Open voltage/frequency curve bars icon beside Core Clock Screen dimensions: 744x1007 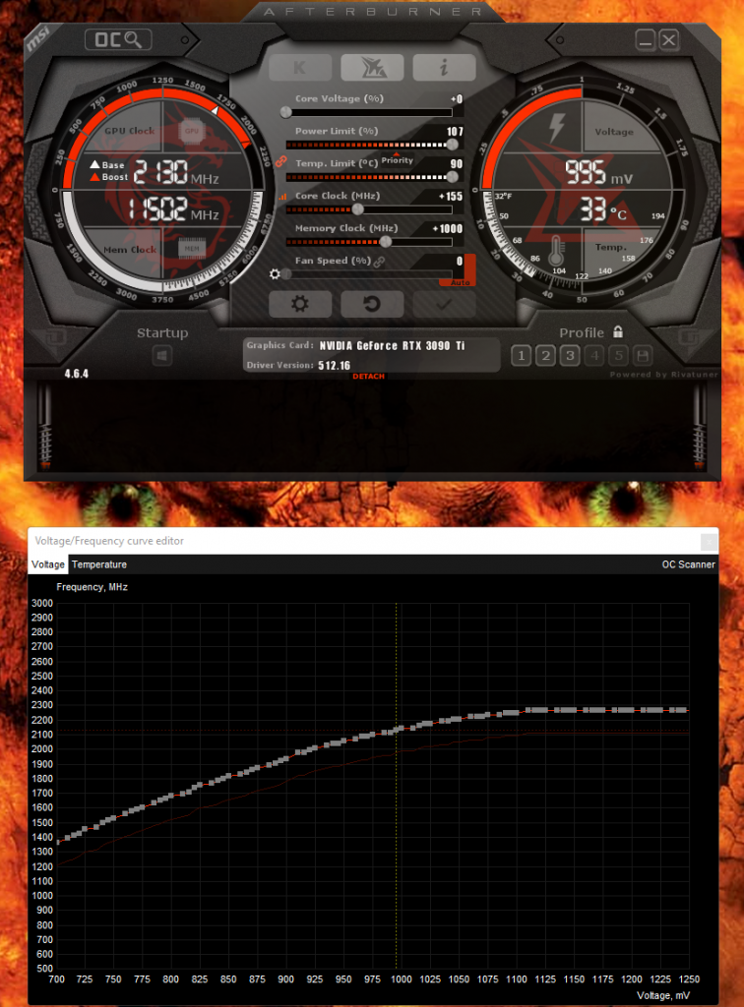click(282, 197)
